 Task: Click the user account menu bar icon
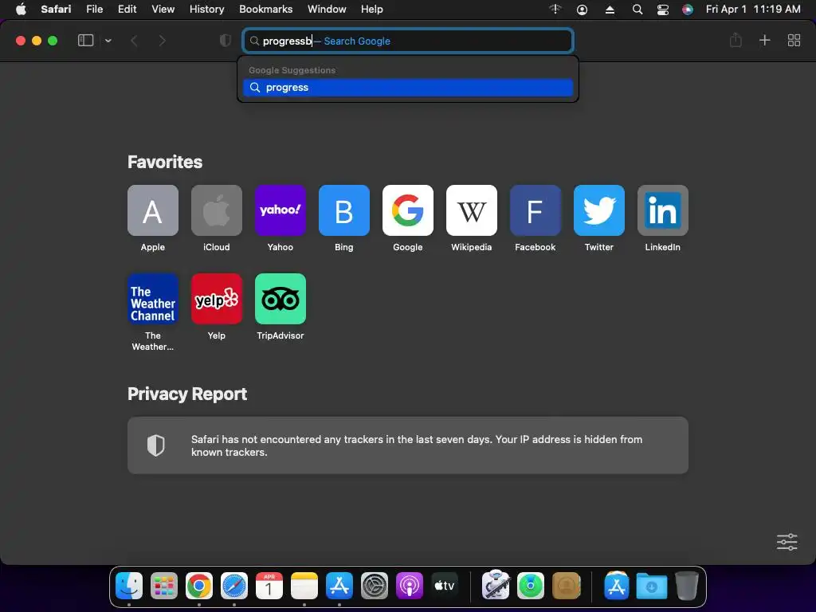582,10
